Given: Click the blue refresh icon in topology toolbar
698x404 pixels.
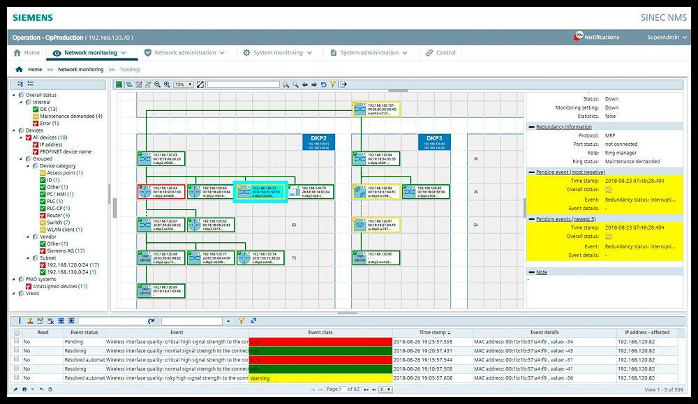Looking at the screenshot, I should [x=324, y=84].
